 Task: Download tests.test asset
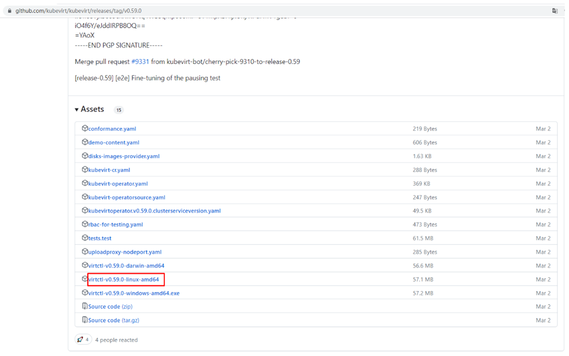100,239
